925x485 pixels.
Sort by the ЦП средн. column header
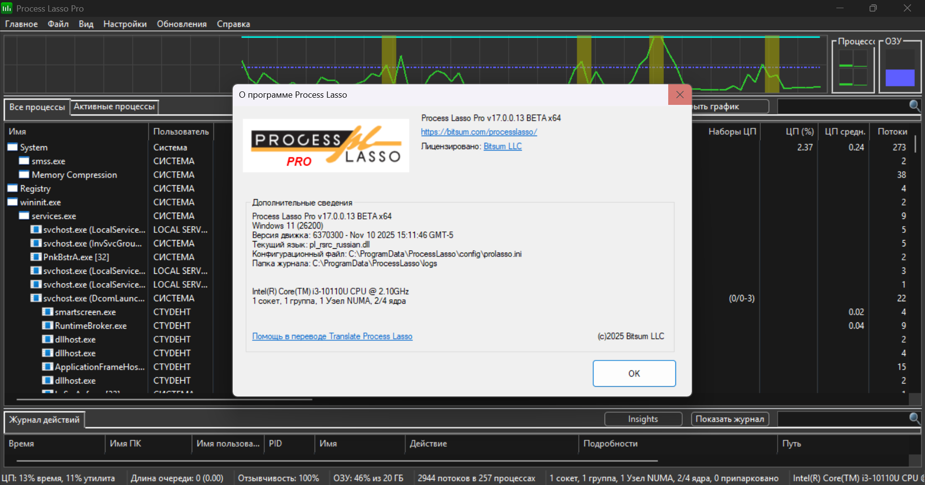pyautogui.click(x=845, y=131)
